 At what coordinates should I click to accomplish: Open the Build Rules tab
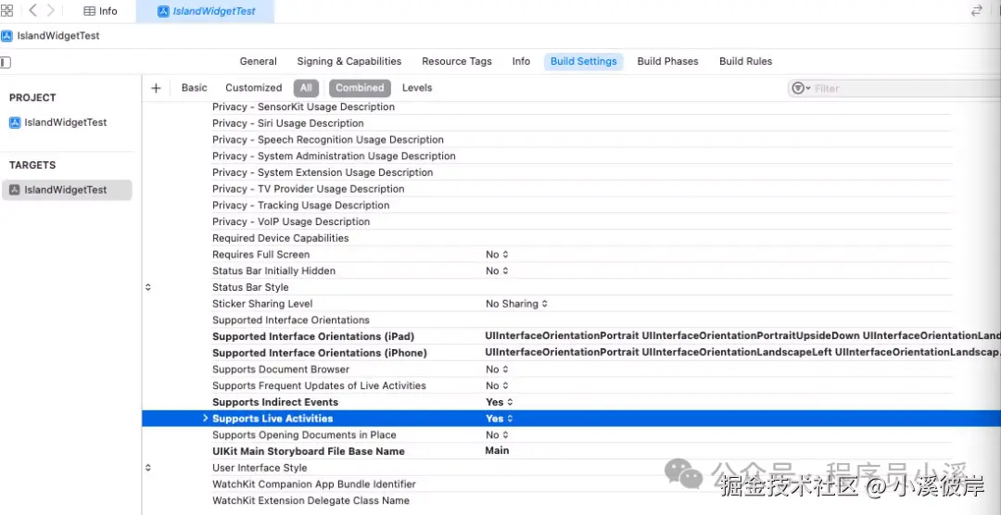point(745,61)
